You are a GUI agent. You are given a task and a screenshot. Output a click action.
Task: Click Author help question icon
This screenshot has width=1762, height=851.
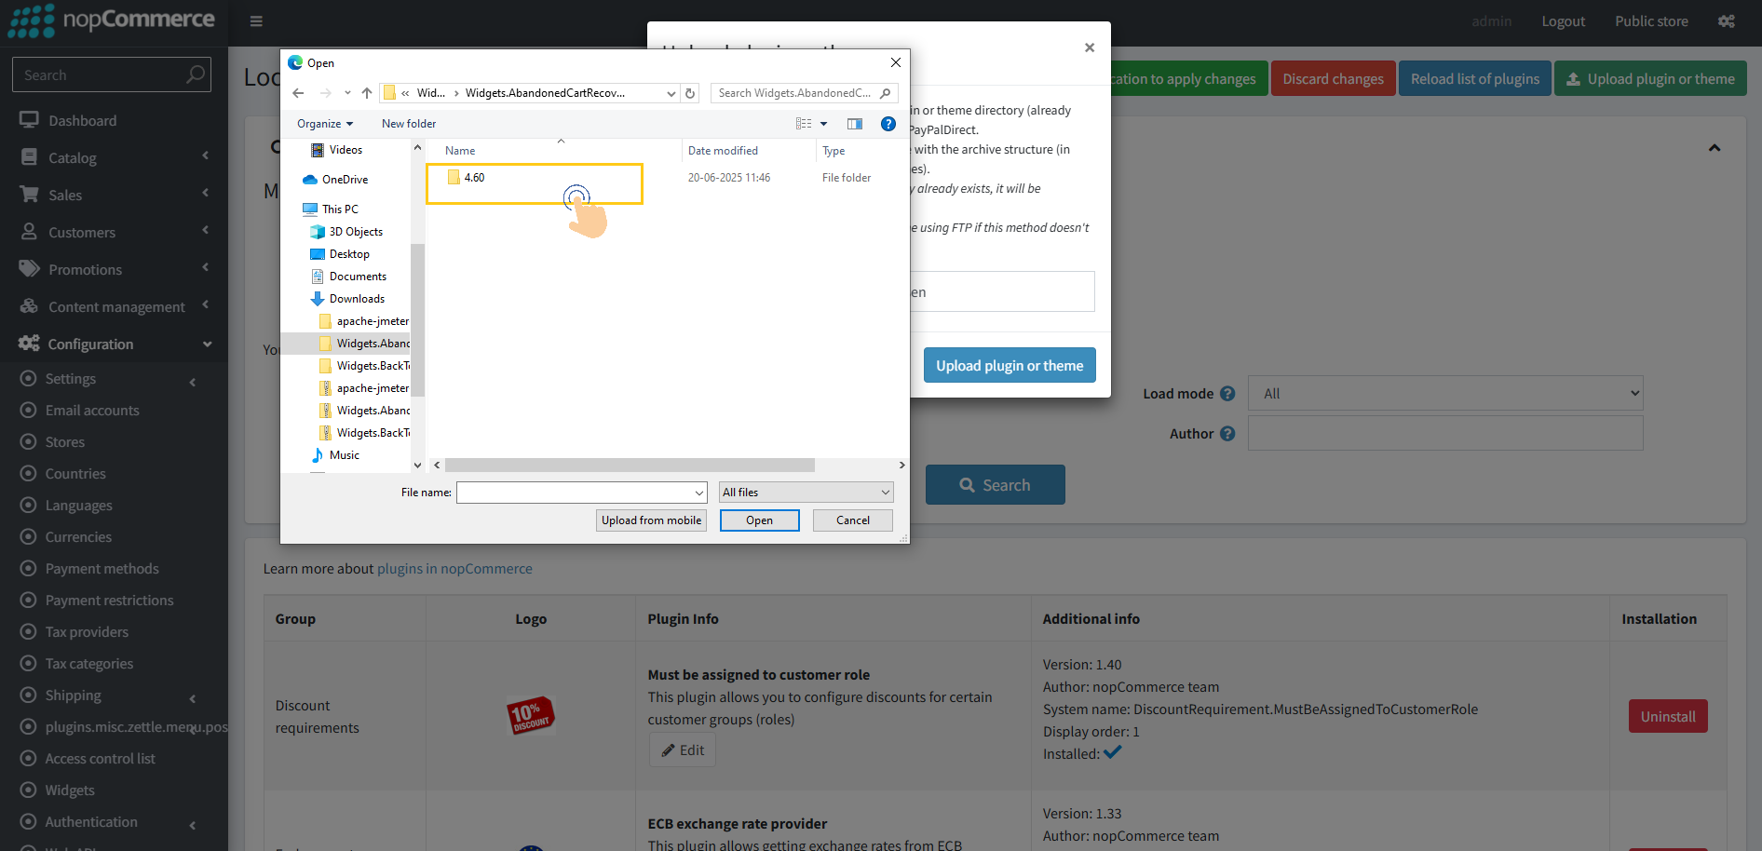[1227, 434]
